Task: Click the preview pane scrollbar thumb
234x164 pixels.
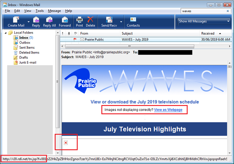Action: coord(229,67)
